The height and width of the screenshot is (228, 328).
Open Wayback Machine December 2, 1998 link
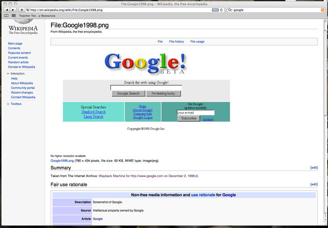(x=148, y=176)
